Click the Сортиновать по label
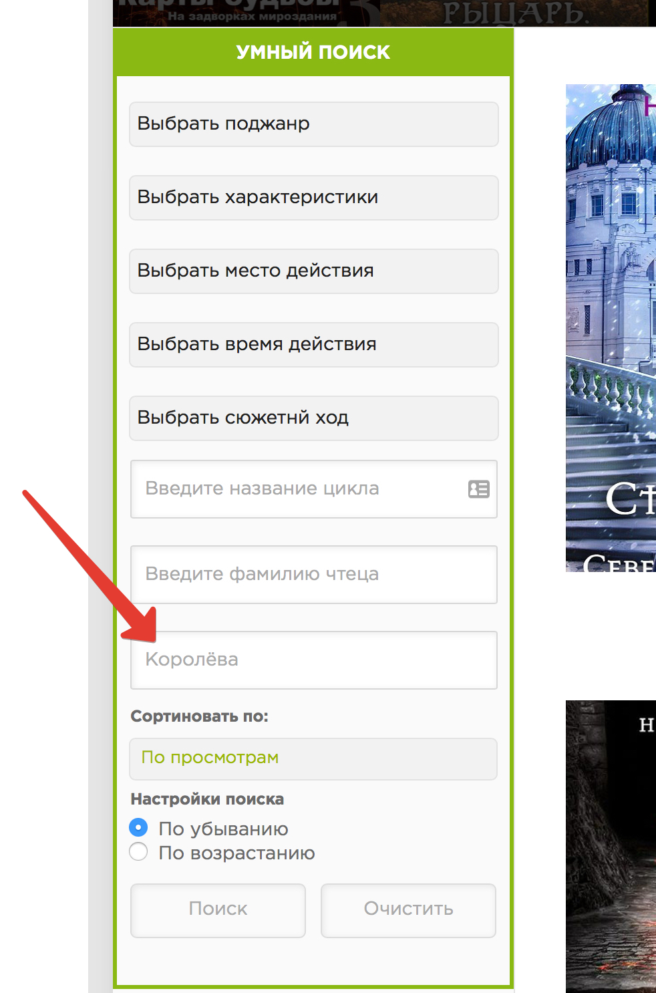Screen dimensions: 656x993 point(199,716)
